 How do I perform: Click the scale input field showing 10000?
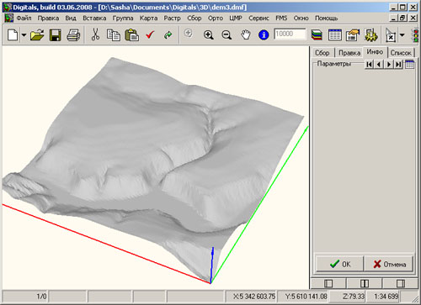pyautogui.click(x=290, y=34)
